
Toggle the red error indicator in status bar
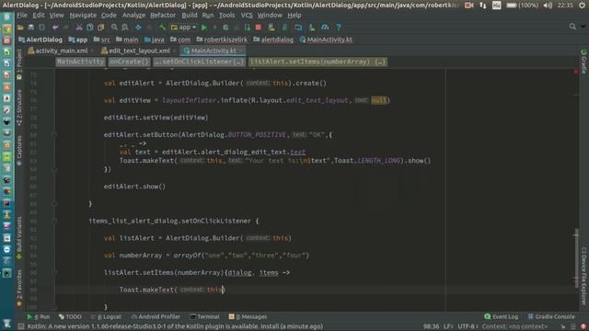583,326
